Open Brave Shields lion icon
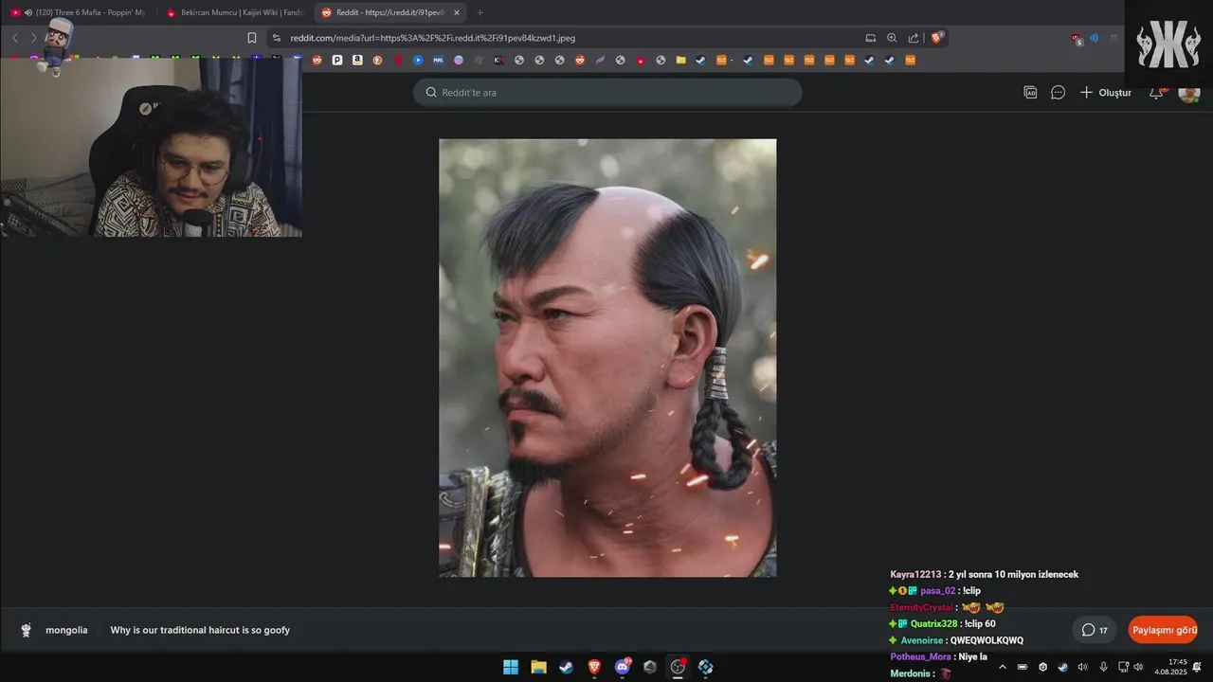Screen dimensions: 1213x682 coord(937,38)
